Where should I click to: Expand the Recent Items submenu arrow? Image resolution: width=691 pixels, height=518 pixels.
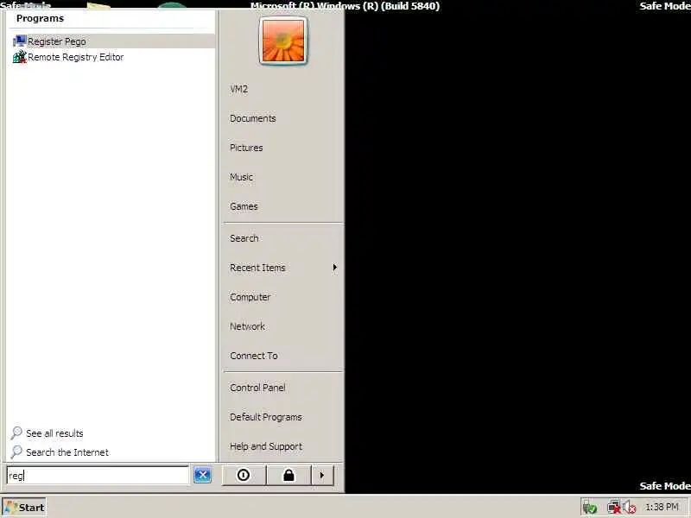coord(335,268)
